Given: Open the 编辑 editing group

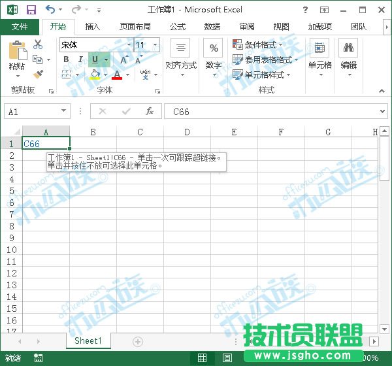Looking at the screenshot, I should (348, 58).
